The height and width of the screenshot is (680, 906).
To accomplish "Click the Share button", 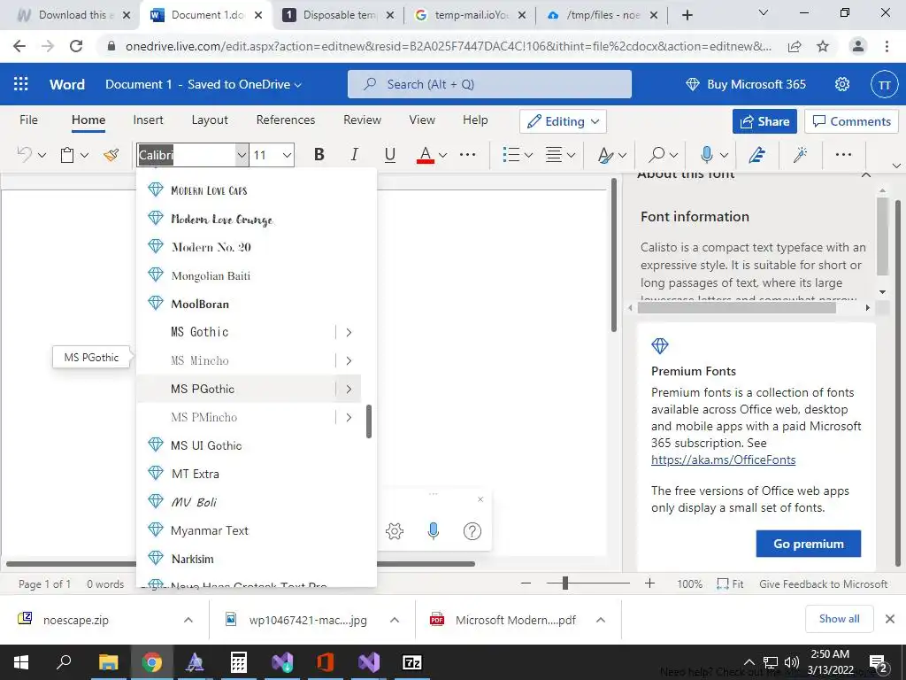I will pos(764,121).
